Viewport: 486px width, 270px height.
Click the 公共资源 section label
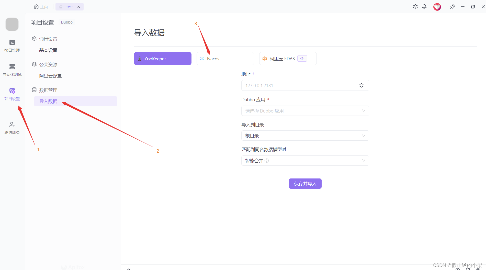pyautogui.click(x=48, y=64)
